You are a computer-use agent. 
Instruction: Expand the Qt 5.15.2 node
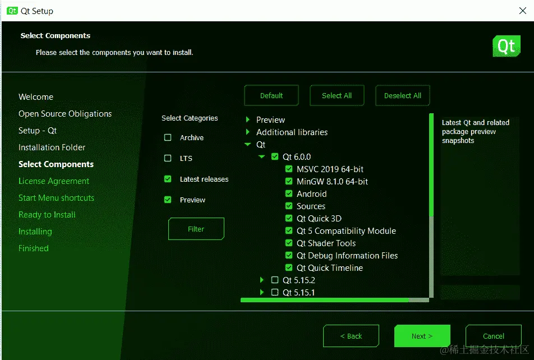[261, 280]
